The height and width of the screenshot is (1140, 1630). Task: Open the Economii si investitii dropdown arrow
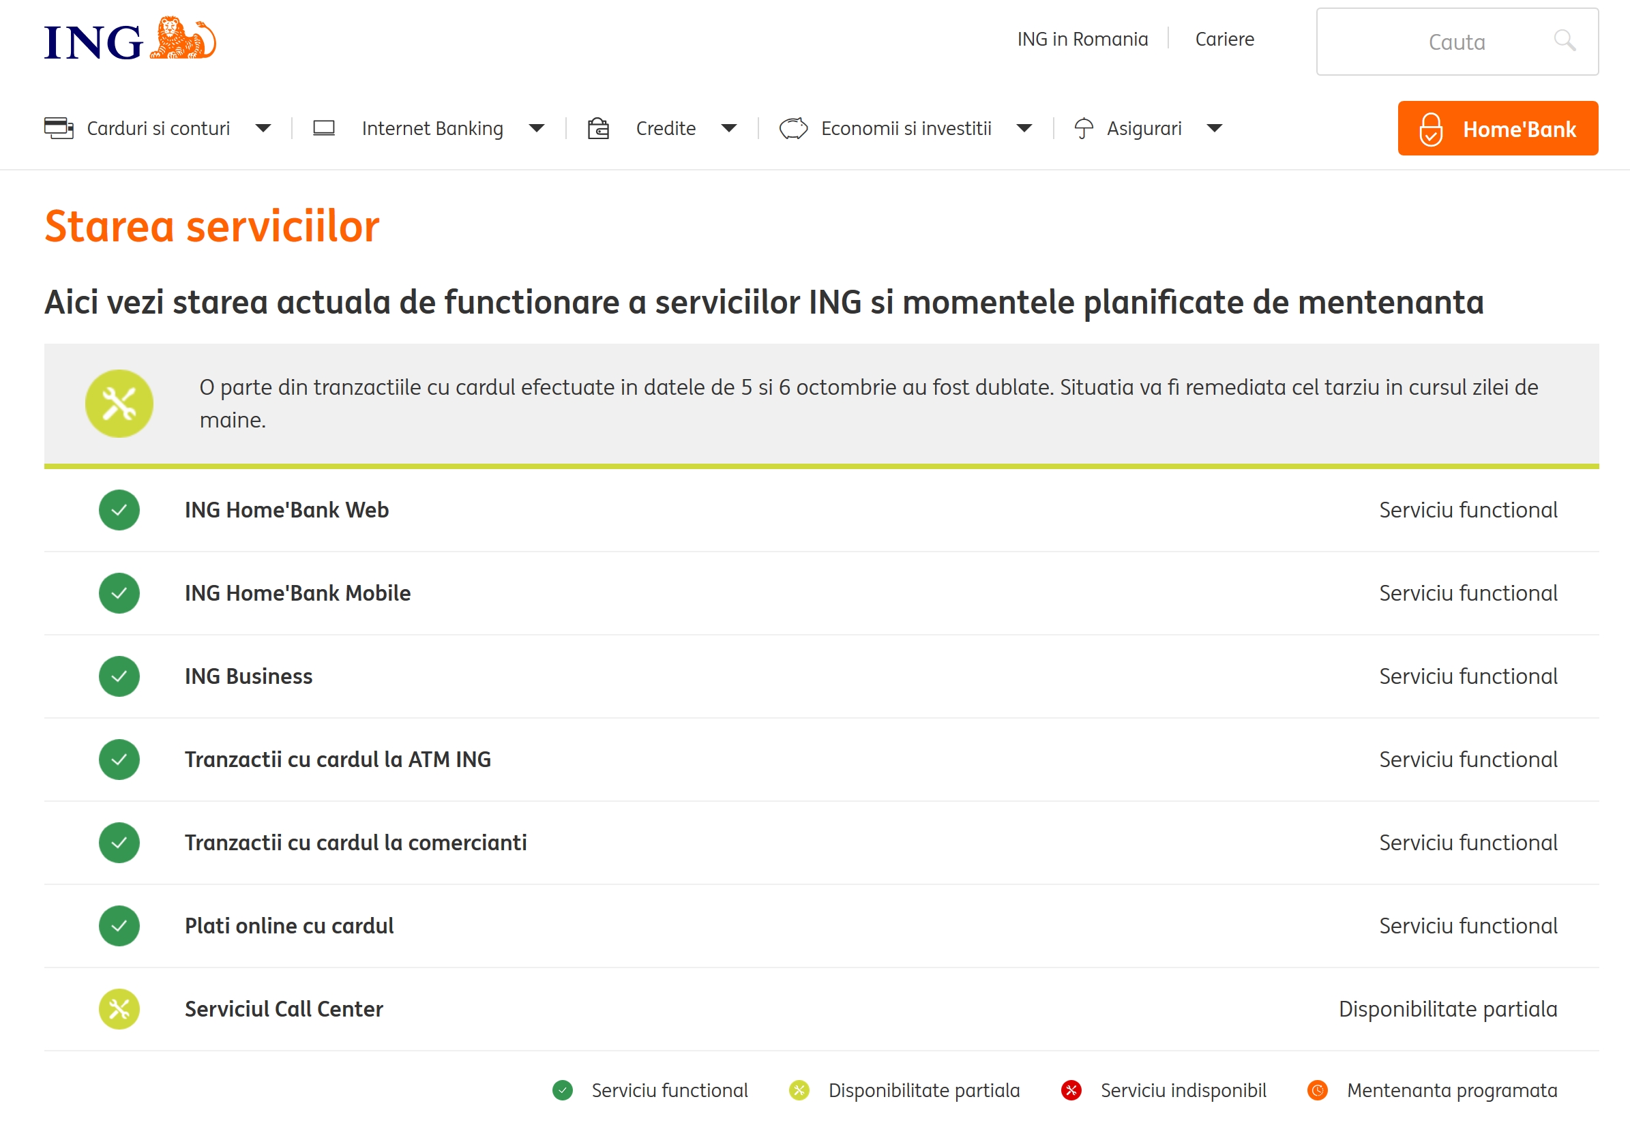pos(1024,128)
